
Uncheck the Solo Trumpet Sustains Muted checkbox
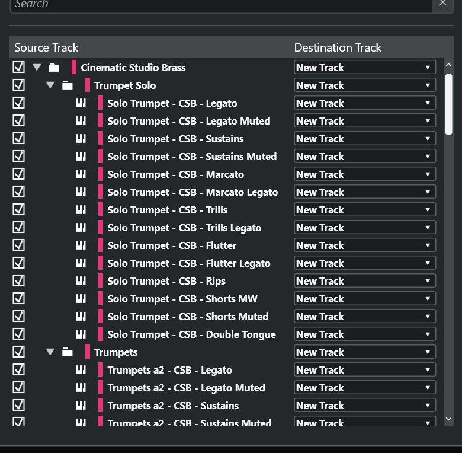pyautogui.click(x=18, y=157)
